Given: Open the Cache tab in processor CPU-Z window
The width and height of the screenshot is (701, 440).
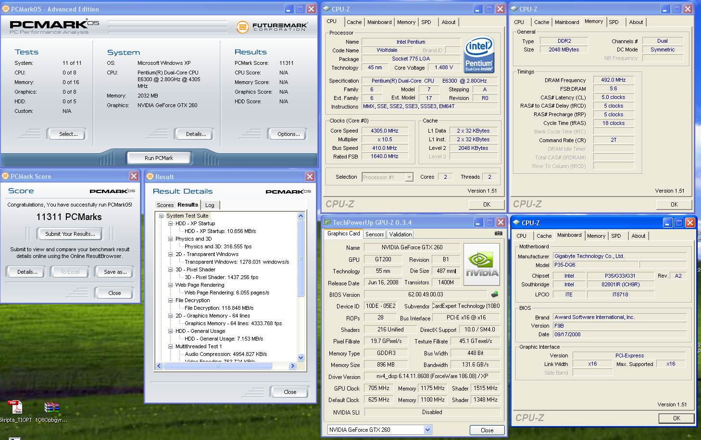Looking at the screenshot, I should tap(354, 22).
